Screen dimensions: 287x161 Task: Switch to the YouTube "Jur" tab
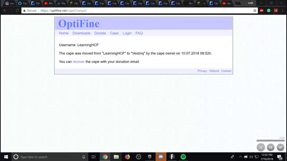[227, 3]
